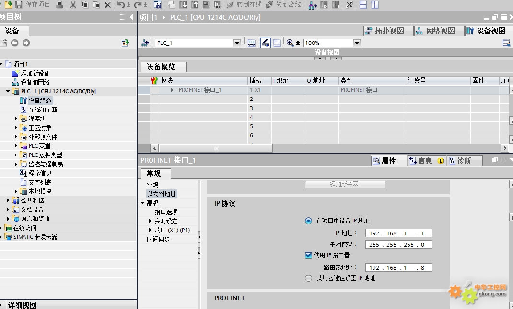The width and height of the screenshot is (513, 309).
Task: Click the cross-reference X icon in the toolbar
Action: (349, 5)
